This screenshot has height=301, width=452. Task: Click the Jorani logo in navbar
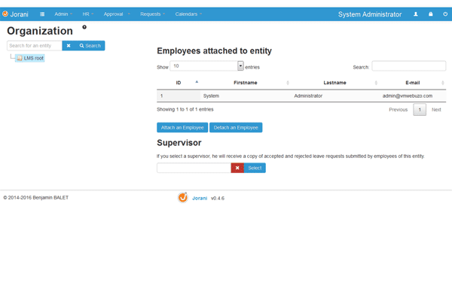15,14
